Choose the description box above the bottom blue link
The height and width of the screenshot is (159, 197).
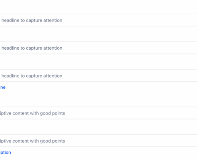point(98,141)
